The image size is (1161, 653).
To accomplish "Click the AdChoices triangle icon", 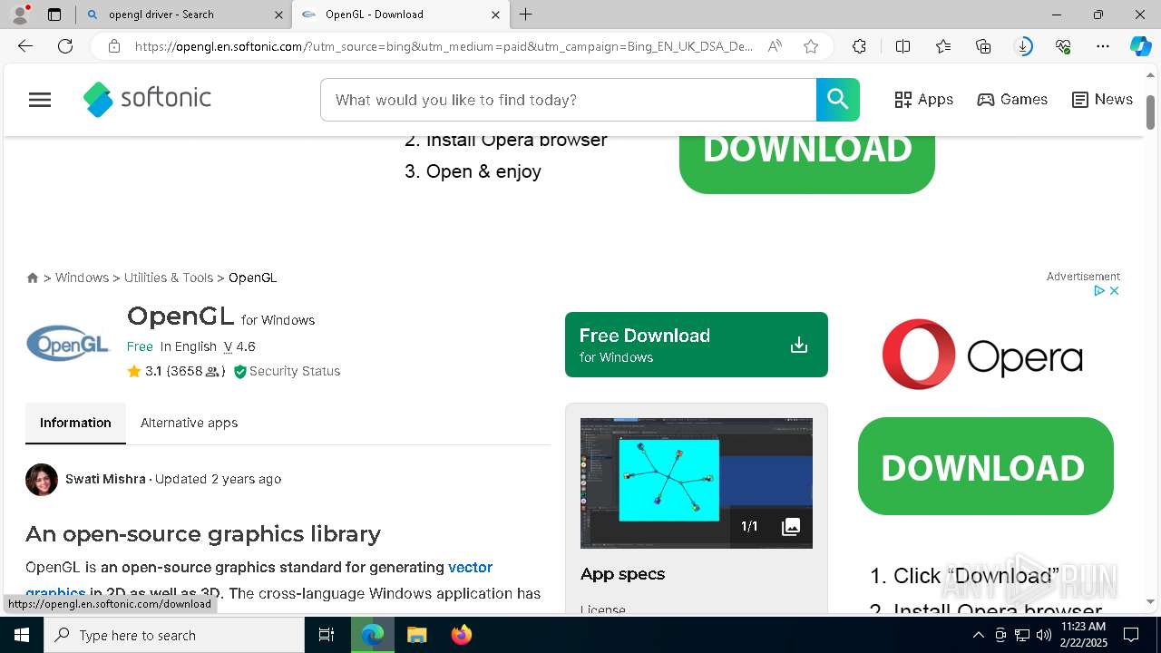I will pyautogui.click(x=1098, y=291).
